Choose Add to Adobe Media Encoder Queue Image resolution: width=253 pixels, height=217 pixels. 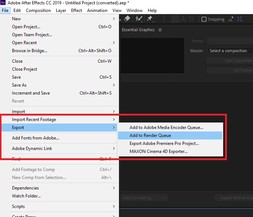click(x=170, y=128)
